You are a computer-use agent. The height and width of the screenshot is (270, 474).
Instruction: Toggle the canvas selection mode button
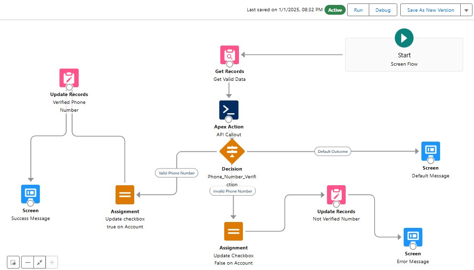pos(14,262)
